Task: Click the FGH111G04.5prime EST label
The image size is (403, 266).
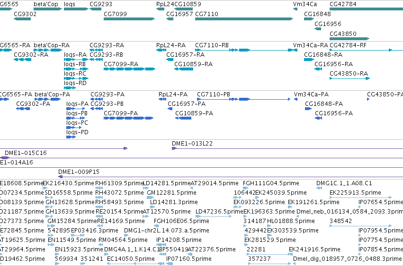Action: click(x=271, y=183)
